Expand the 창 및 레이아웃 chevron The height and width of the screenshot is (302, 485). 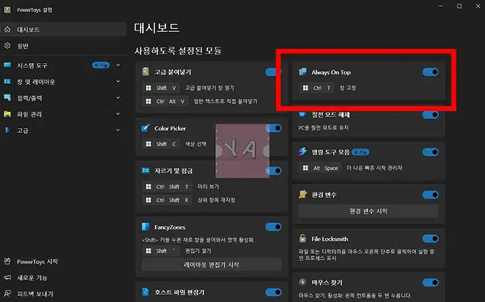pos(118,81)
